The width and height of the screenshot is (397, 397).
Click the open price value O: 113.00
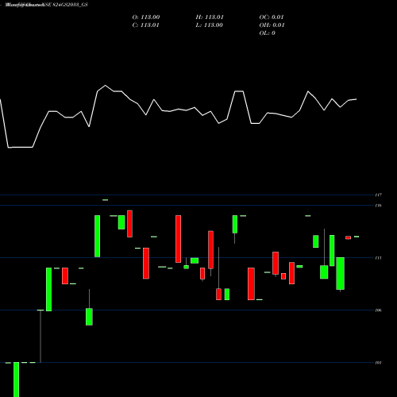click(146, 17)
